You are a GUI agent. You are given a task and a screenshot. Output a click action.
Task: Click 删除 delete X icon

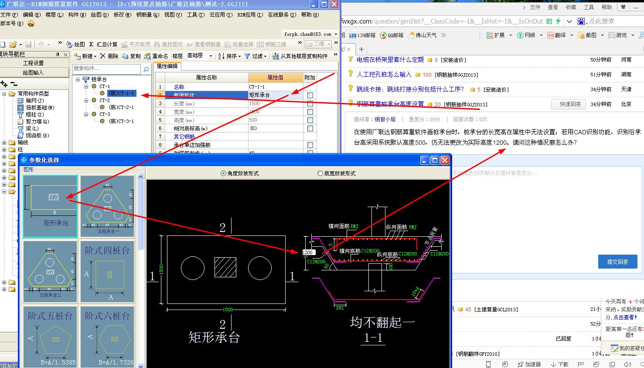103,56
